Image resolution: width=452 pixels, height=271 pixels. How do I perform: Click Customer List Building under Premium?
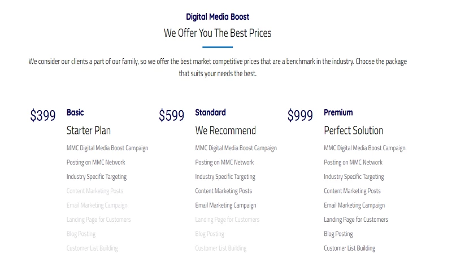coord(349,248)
